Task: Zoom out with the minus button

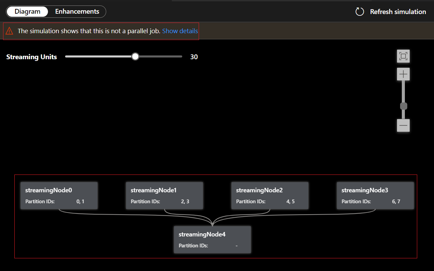Action: click(x=403, y=126)
